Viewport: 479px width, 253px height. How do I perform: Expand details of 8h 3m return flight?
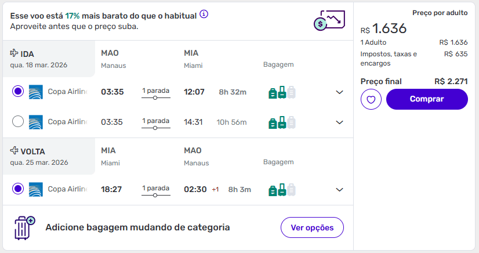[340, 190]
